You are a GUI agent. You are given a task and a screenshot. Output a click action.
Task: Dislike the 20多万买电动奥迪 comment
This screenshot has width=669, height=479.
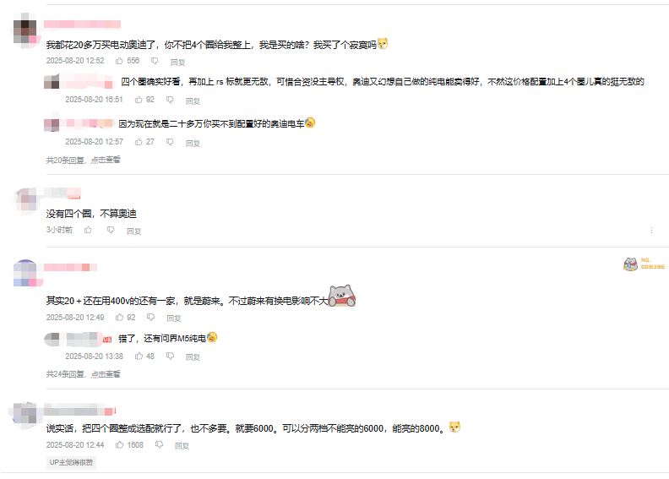click(155, 61)
